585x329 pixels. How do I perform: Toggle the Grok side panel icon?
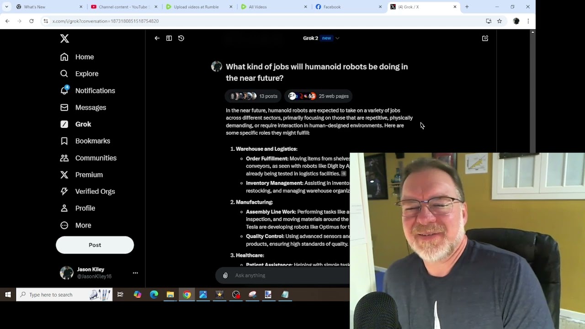(x=169, y=38)
